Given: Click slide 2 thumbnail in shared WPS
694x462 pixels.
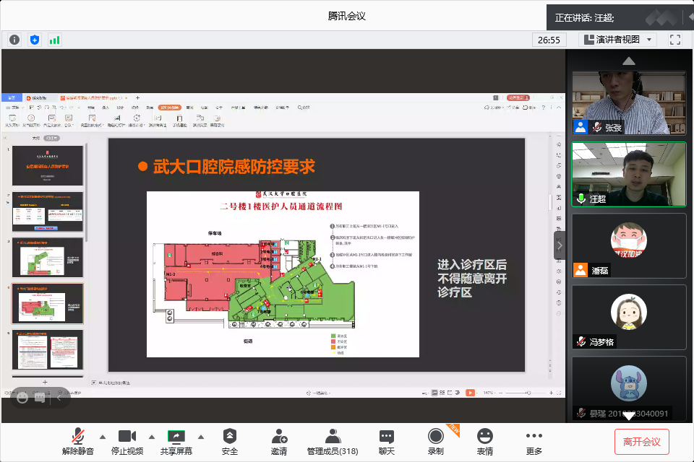Looking at the screenshot, I should click(x=48, y=212).
